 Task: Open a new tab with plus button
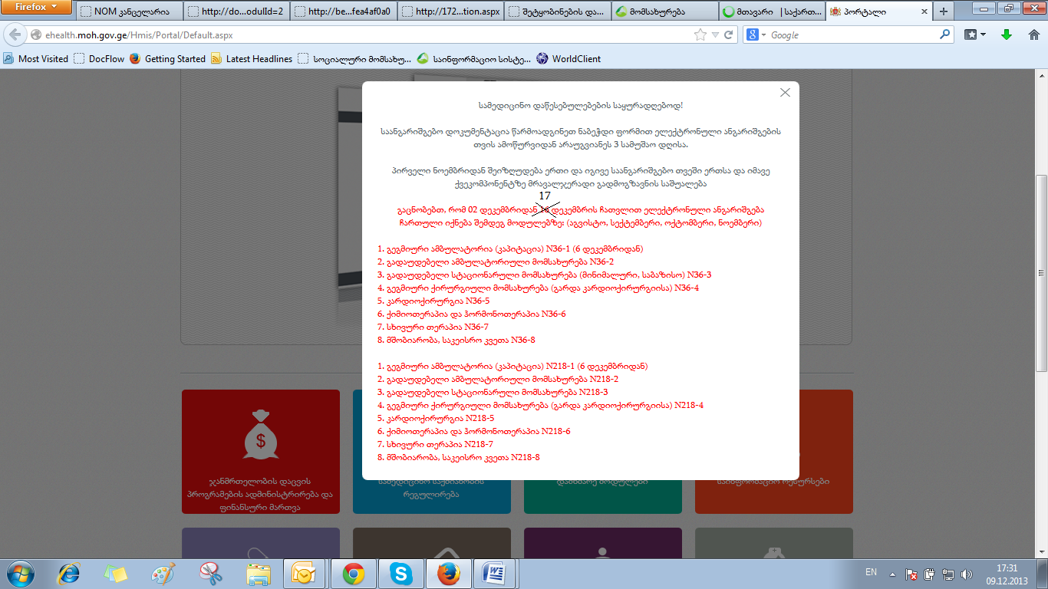(943, 12)
